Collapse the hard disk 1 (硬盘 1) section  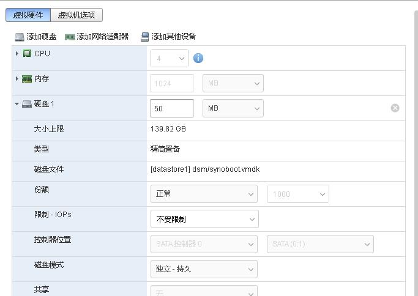coord(17,104)
